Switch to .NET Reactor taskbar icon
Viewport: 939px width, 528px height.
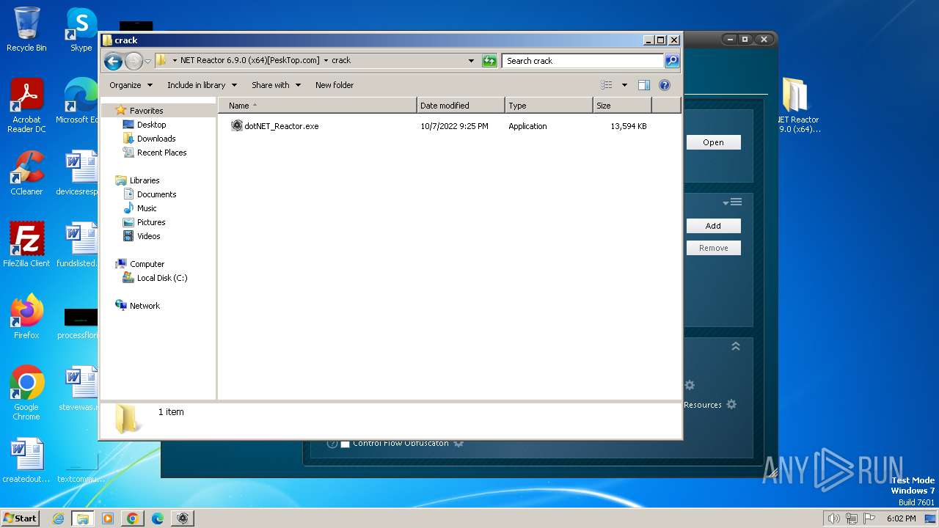pos(183,518)
